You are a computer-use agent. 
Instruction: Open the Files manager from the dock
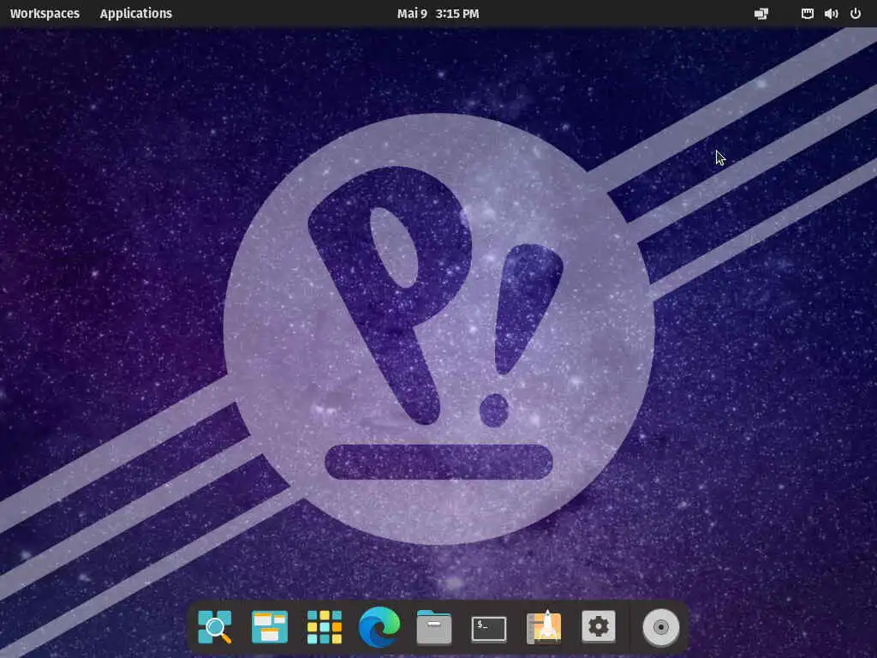click(434, 627)
